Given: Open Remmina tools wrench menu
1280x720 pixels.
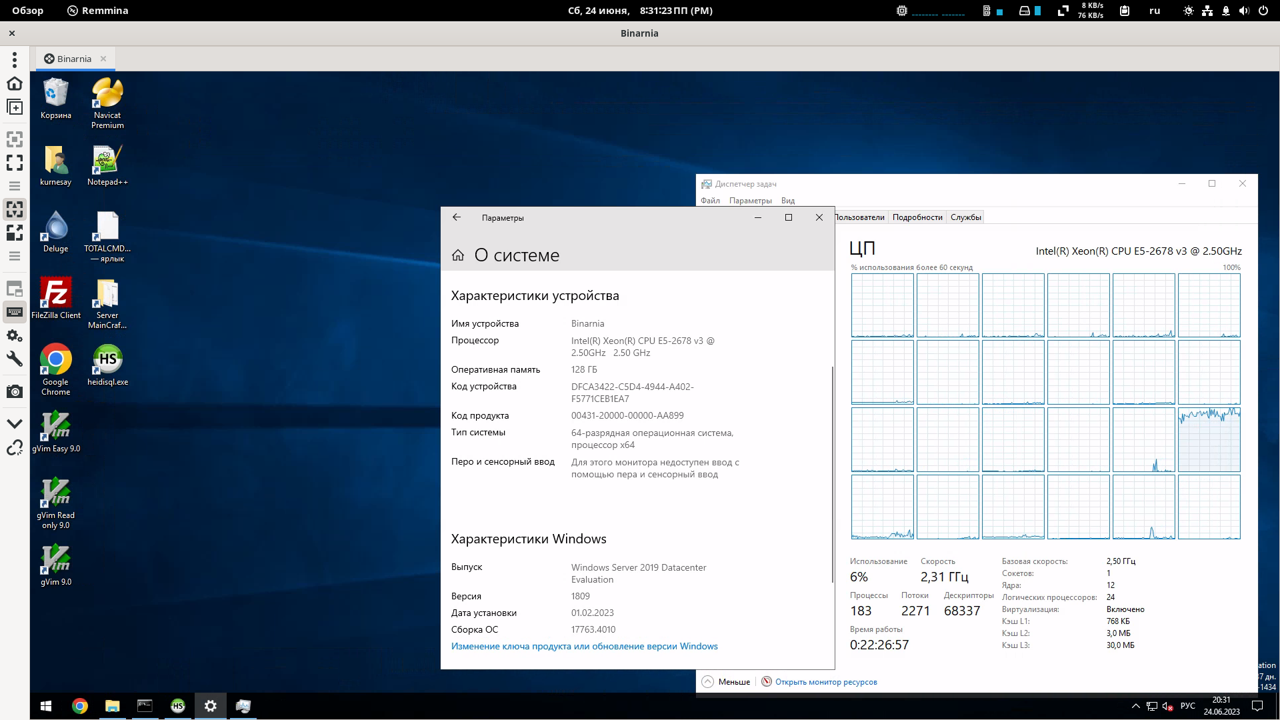Looking at the screenshot, I should click(x=15, y=359).
